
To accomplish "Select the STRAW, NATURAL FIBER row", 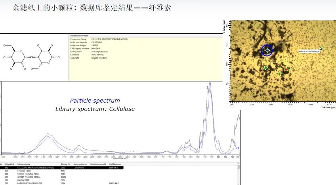I will 62,174.
